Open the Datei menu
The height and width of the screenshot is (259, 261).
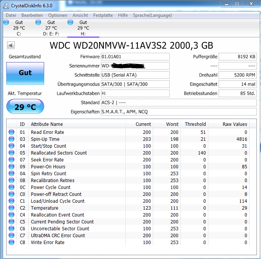[11, 15]
